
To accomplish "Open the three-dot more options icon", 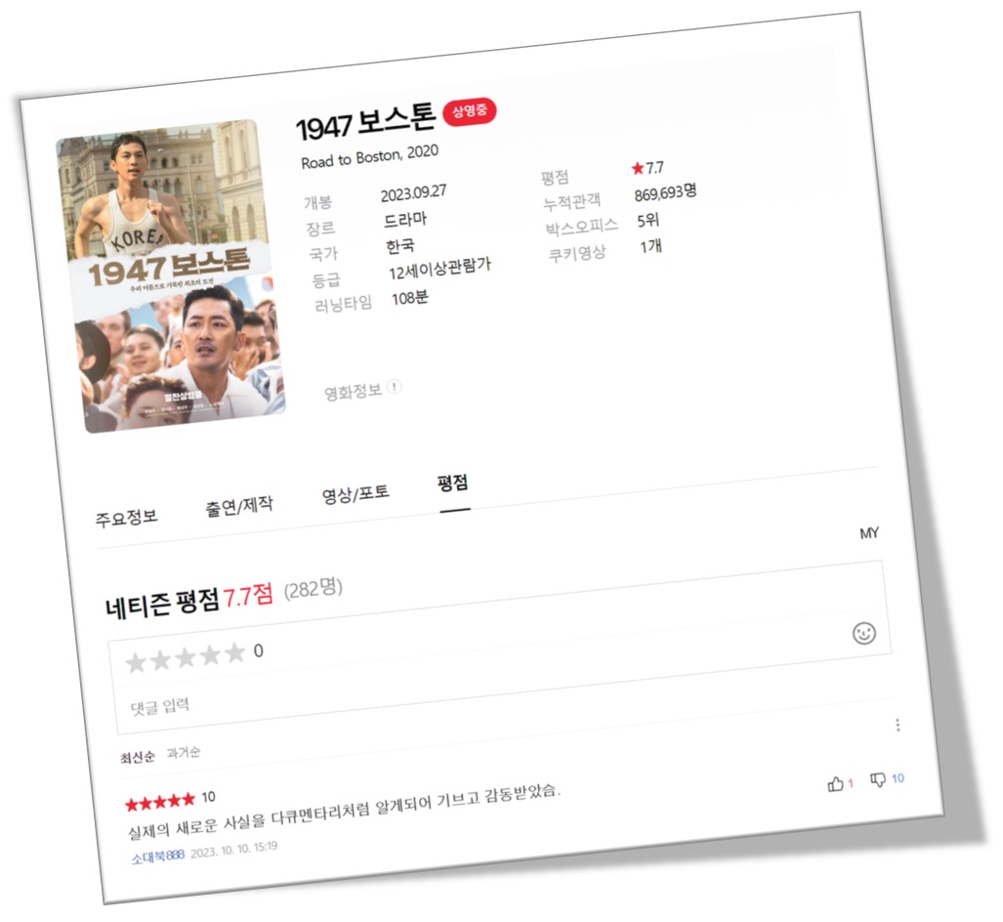I will [x=898, y=724].
